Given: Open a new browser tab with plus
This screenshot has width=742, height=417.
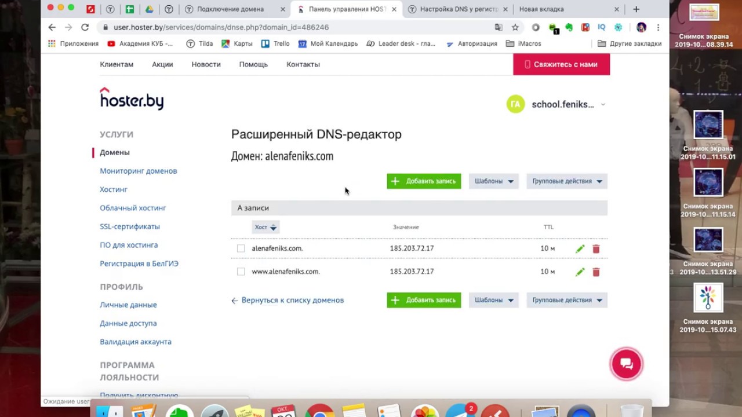Looking at the screenshot, I should pyautogui.click(x=636, y=9).
